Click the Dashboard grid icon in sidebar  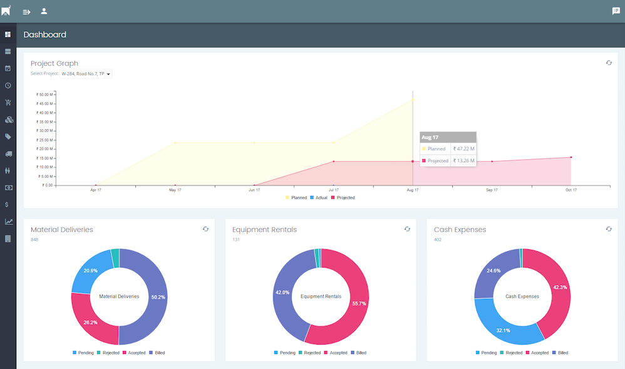8,34
